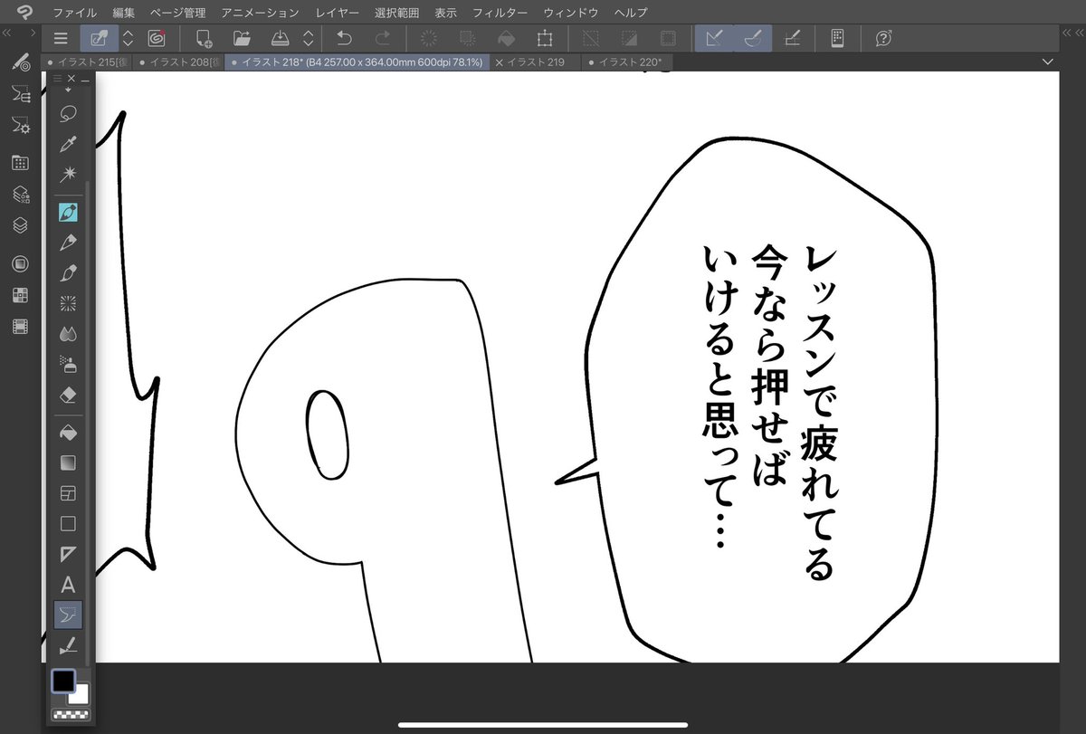Open the レイヤー menu
1086x734 pixels.
[336, 13]
